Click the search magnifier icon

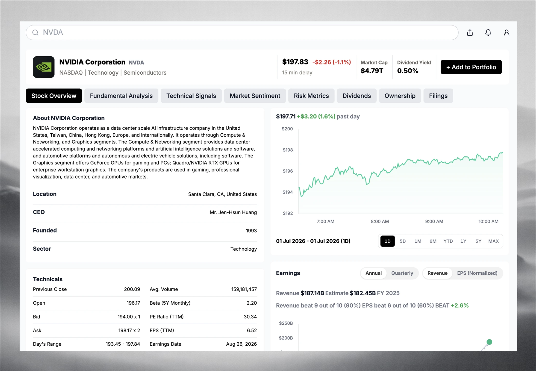pyautogui.click(x=35, y=33)
